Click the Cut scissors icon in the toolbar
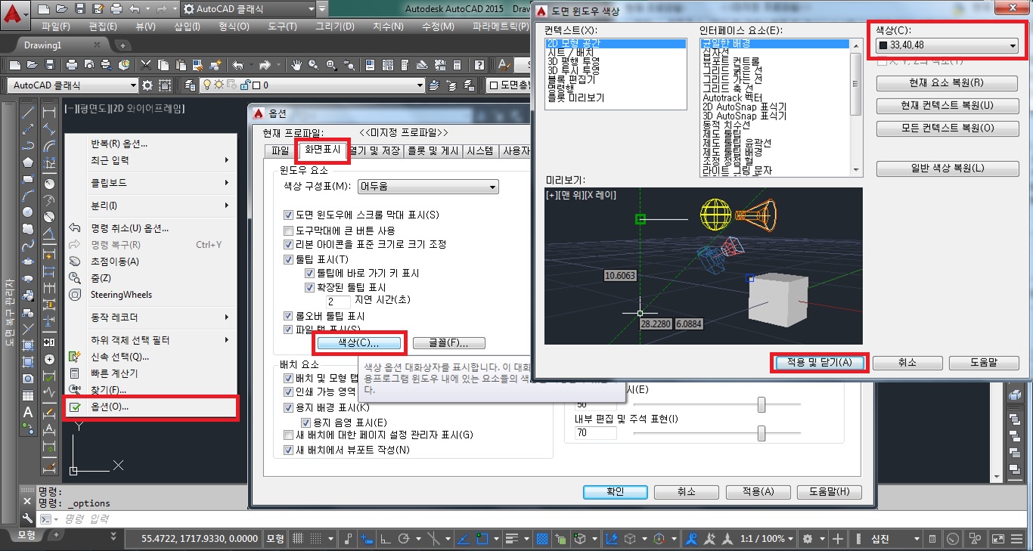Viewport: 1033px width, 551px height. click(x=145, y=65)
